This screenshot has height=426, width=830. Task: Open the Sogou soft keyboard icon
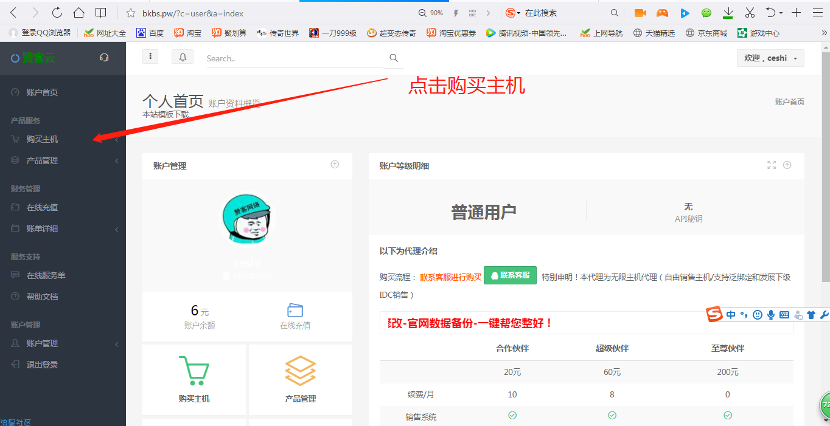click(784, 315)
